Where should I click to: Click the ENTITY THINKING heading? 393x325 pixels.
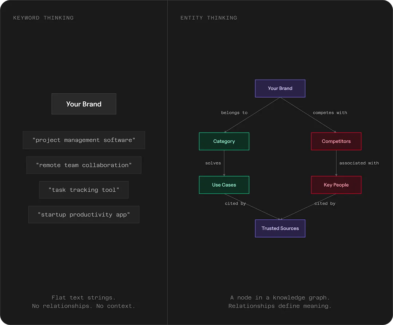click(209, 18)
